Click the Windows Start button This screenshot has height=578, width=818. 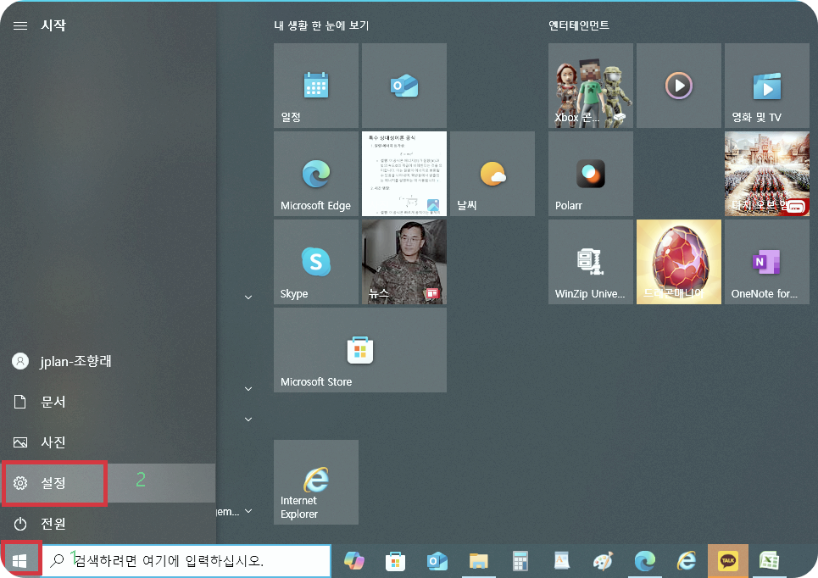pos(19,561)
